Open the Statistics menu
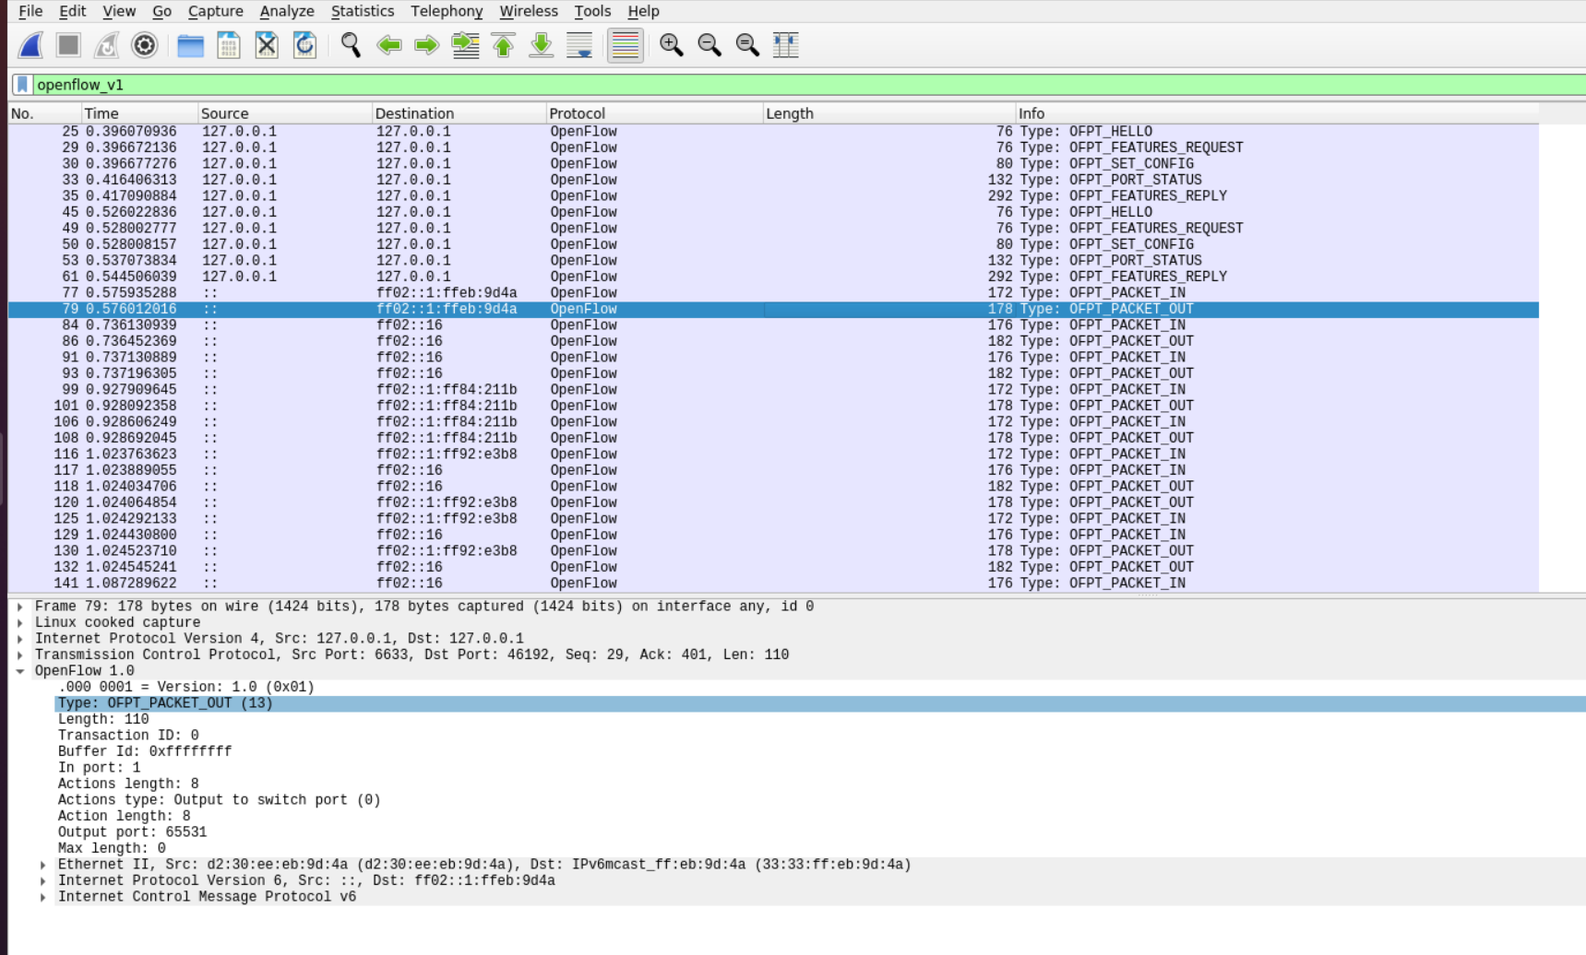The height and width of the screenshot is (955, 1586). [363, 11]
